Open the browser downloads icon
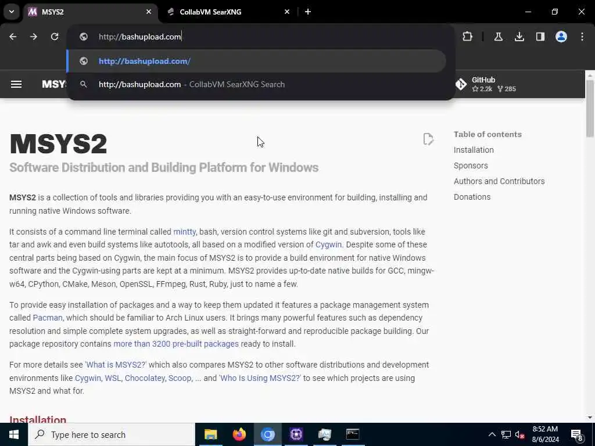Viewport: 595px width, 446px height. coord(519,37)
